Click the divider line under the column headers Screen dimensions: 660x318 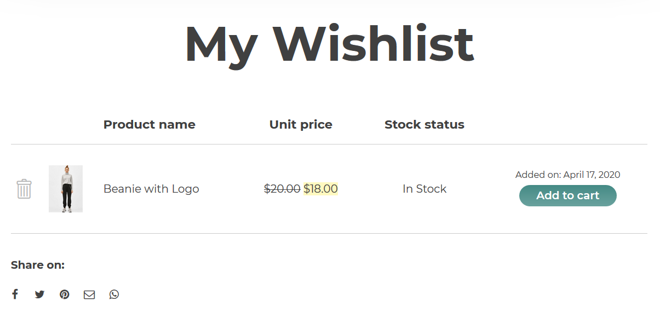point(329,144)
